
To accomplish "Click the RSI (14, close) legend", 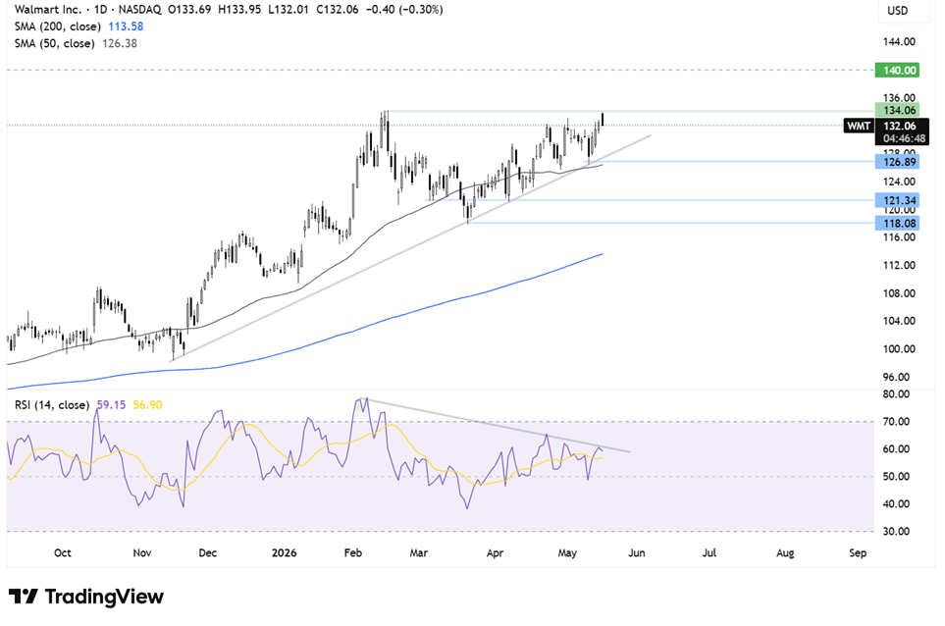I will (52, 405).
